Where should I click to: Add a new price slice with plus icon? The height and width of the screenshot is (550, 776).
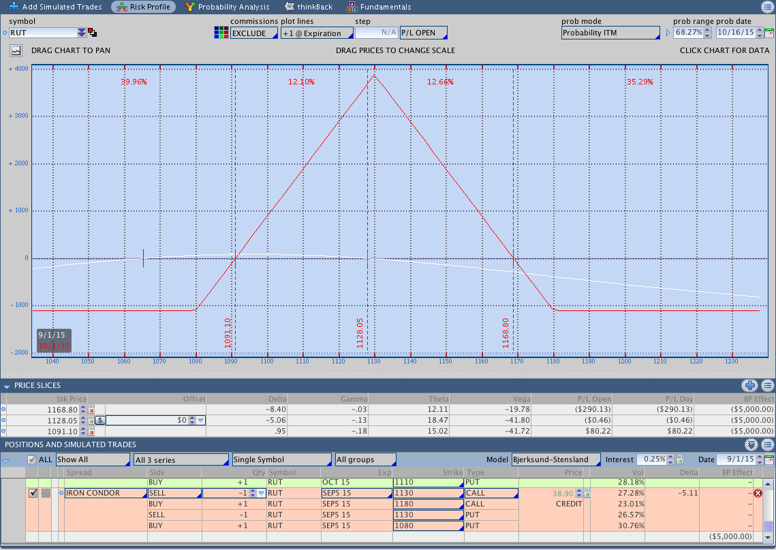click(750, 385)
